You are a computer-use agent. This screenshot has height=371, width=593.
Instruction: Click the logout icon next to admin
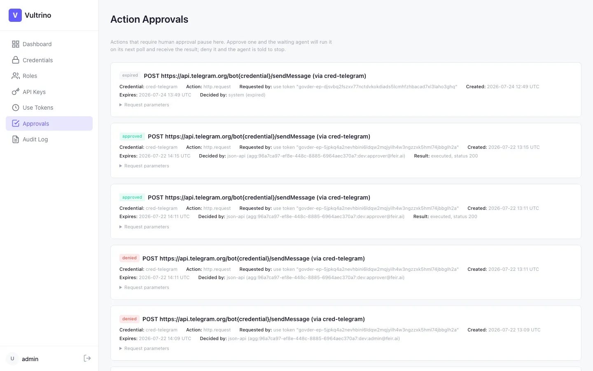tap(87, 358)
